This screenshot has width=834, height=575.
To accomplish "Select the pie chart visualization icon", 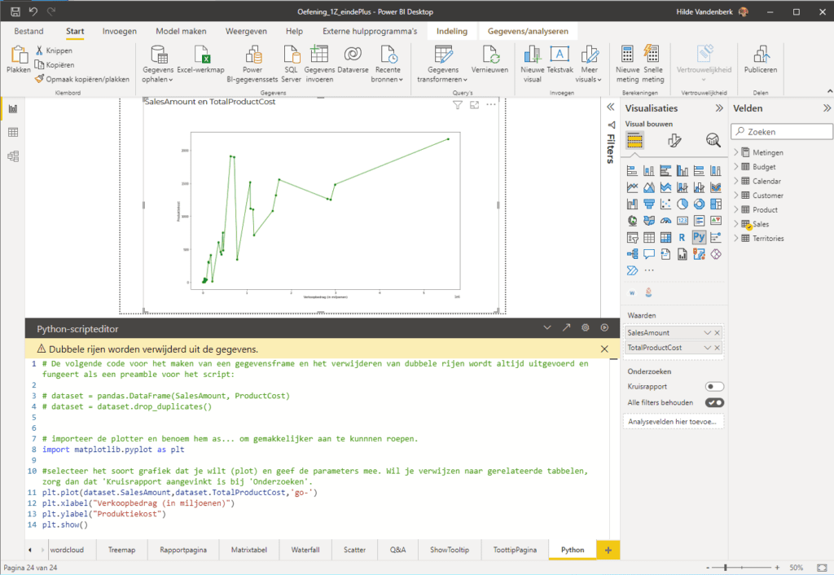I will click(682, 204).
